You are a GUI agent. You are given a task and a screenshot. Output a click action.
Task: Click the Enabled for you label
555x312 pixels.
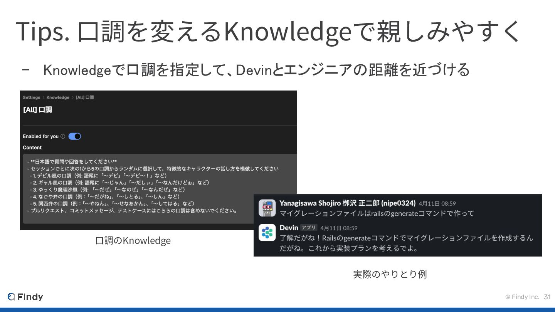tap(41, 136)
